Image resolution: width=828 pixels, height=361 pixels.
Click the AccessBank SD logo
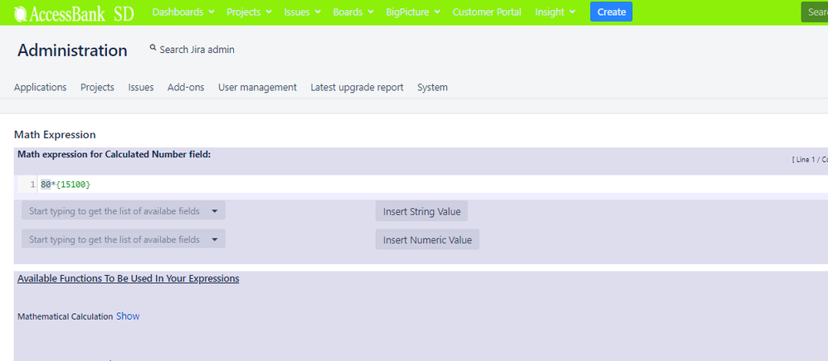pyautogui.click(x=74, y=12)
